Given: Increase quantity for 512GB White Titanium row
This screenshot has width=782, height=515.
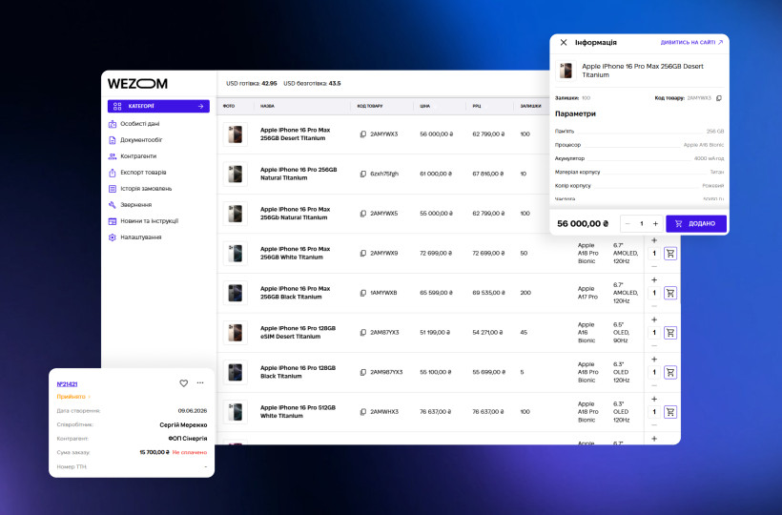Looking at the screenshot, I should 654,400.
